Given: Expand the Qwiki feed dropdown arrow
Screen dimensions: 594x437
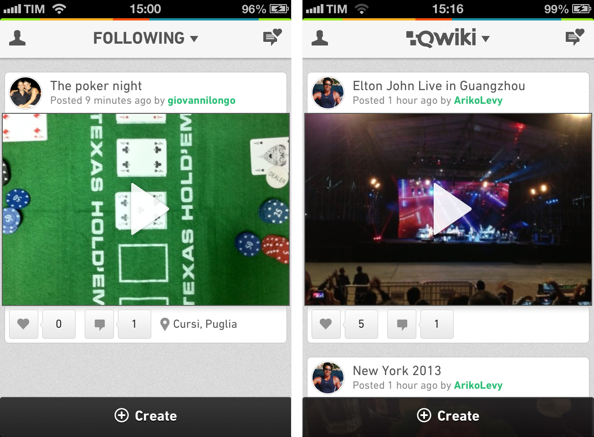Looking at the screenshot, I should point(486,39).
